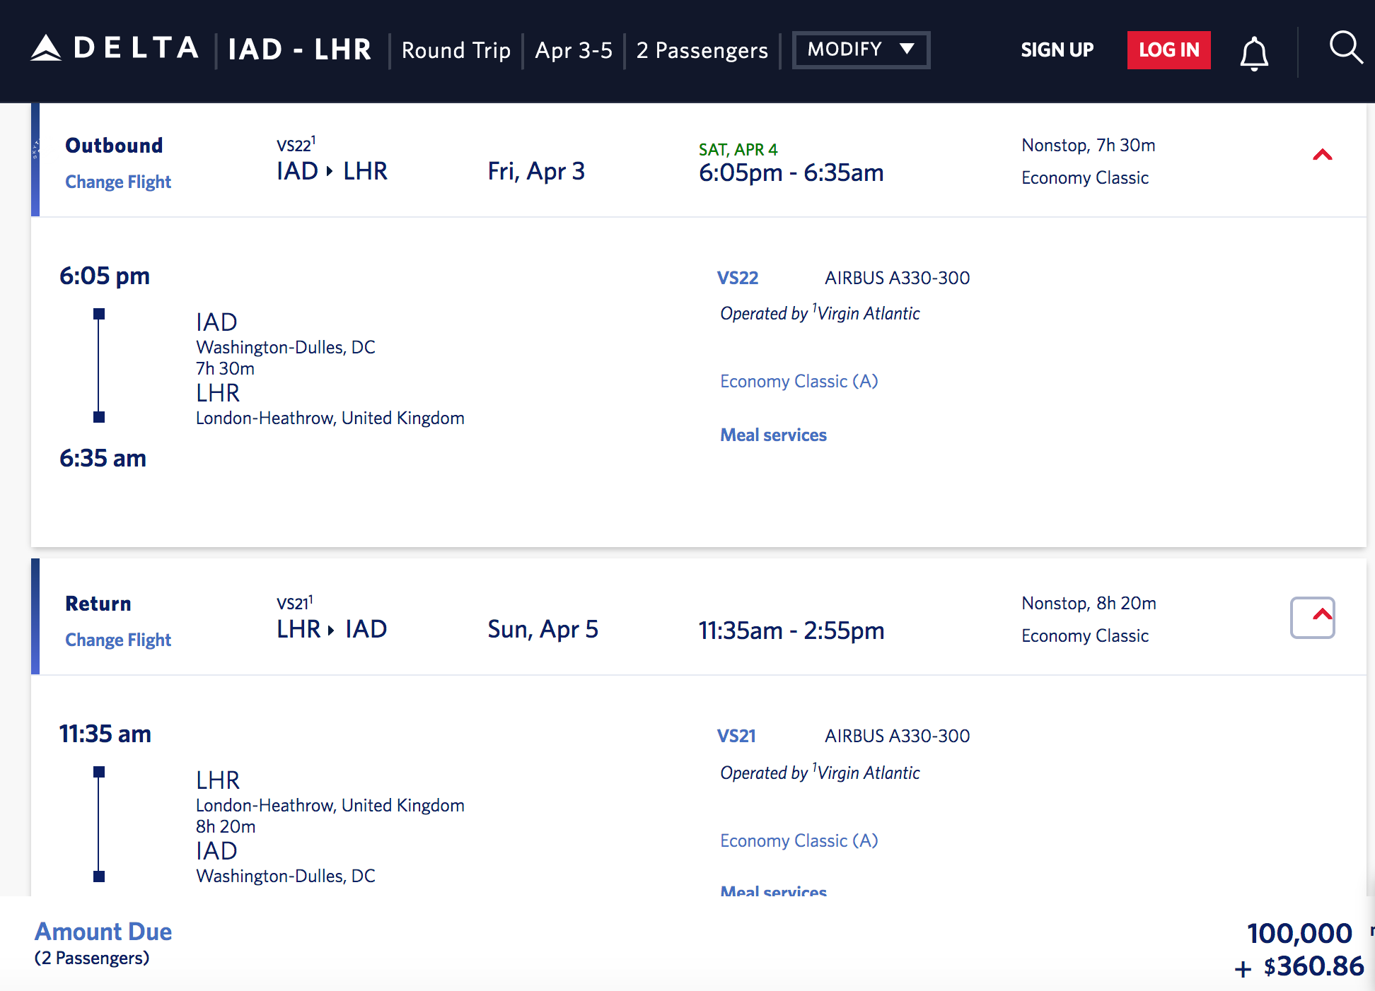Image resolution: width=1375 pixels, height=991 pixels.
Task: Open the notifications bell
Action: [x=1254, y=54]
